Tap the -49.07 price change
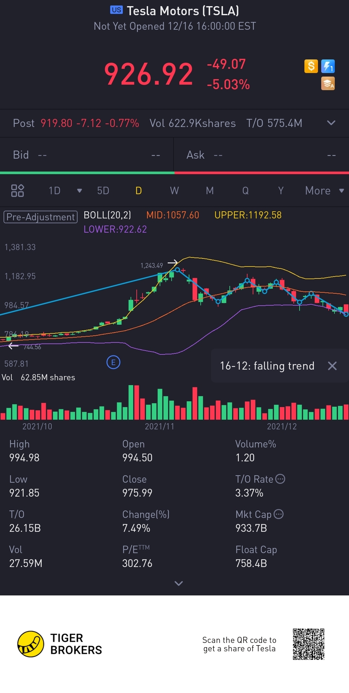This screenshot has width=349, height=693. pyautogui.click(x=226, y=64)
